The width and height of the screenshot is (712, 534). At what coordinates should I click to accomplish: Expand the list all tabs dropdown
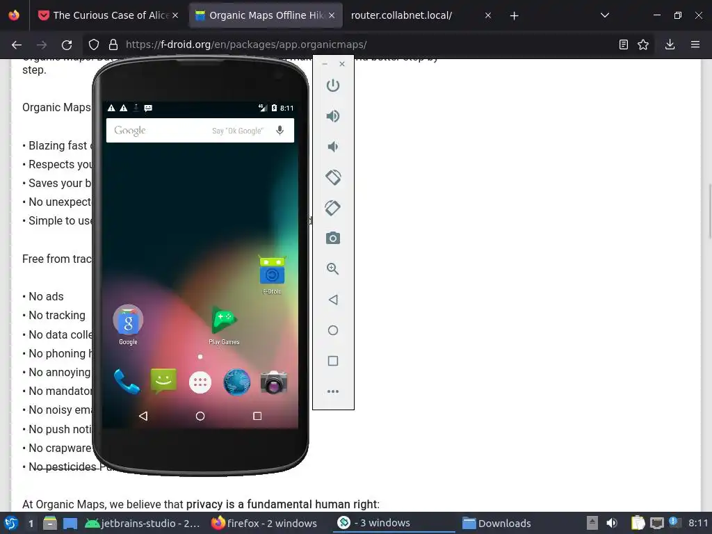coord(605,15)
